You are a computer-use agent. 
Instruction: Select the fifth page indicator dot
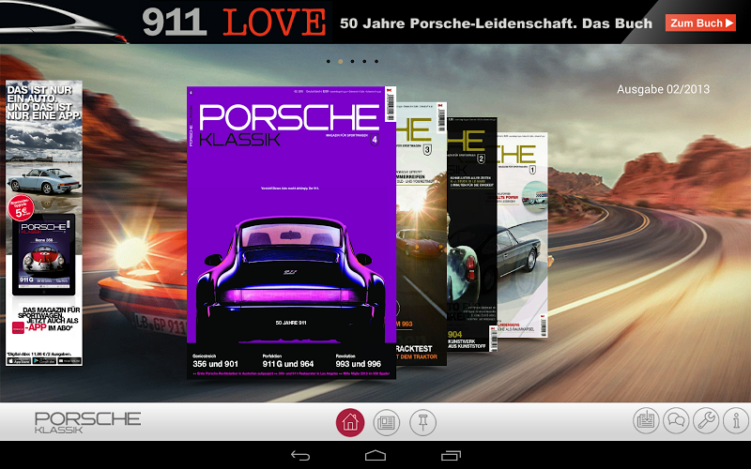(x=376, y=61)
